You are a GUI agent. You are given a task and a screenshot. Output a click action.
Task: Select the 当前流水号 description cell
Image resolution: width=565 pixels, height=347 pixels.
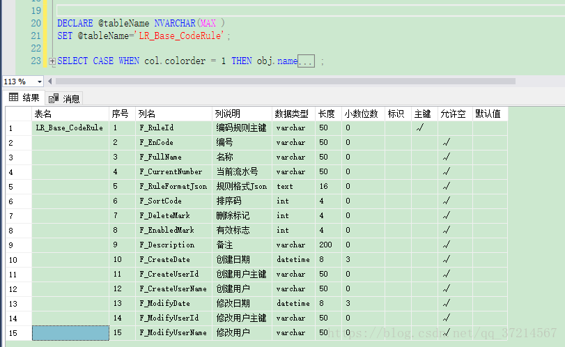(242, 172)
